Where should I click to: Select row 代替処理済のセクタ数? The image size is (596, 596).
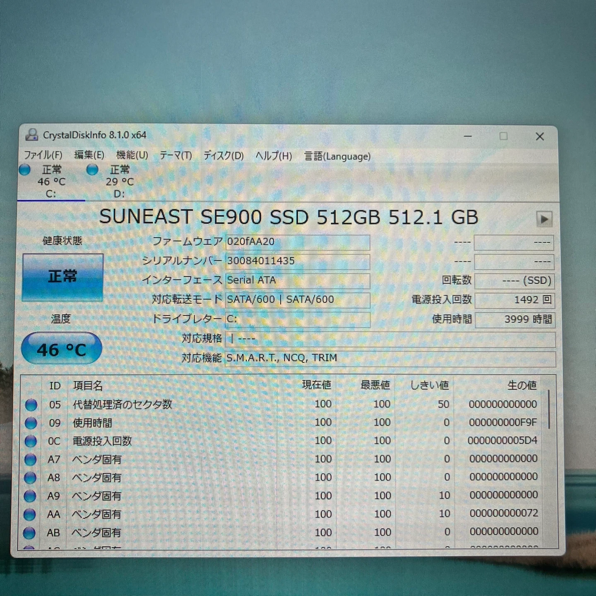pos(284,404)
